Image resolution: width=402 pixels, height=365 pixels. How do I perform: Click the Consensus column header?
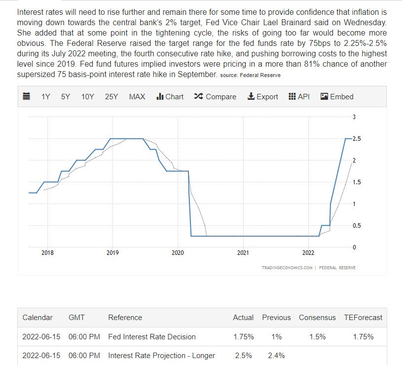click(x=317, y=318)
